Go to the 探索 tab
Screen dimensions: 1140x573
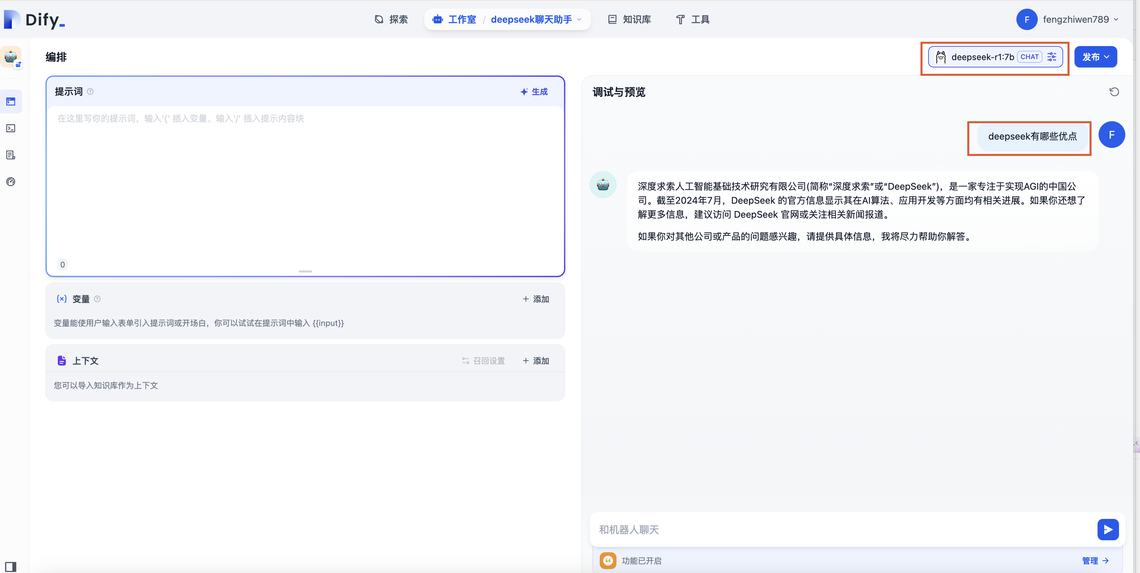[x=391, y=19]
